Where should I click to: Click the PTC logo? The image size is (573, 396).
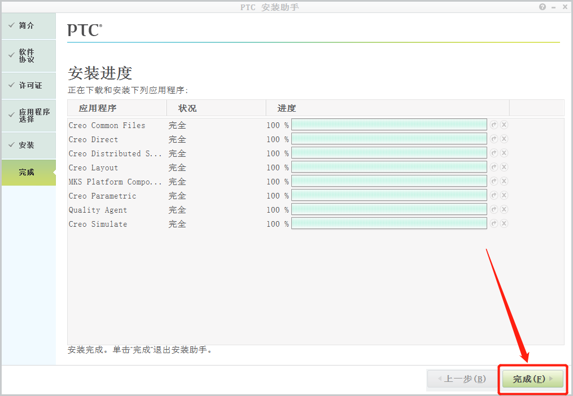point(85,30)
